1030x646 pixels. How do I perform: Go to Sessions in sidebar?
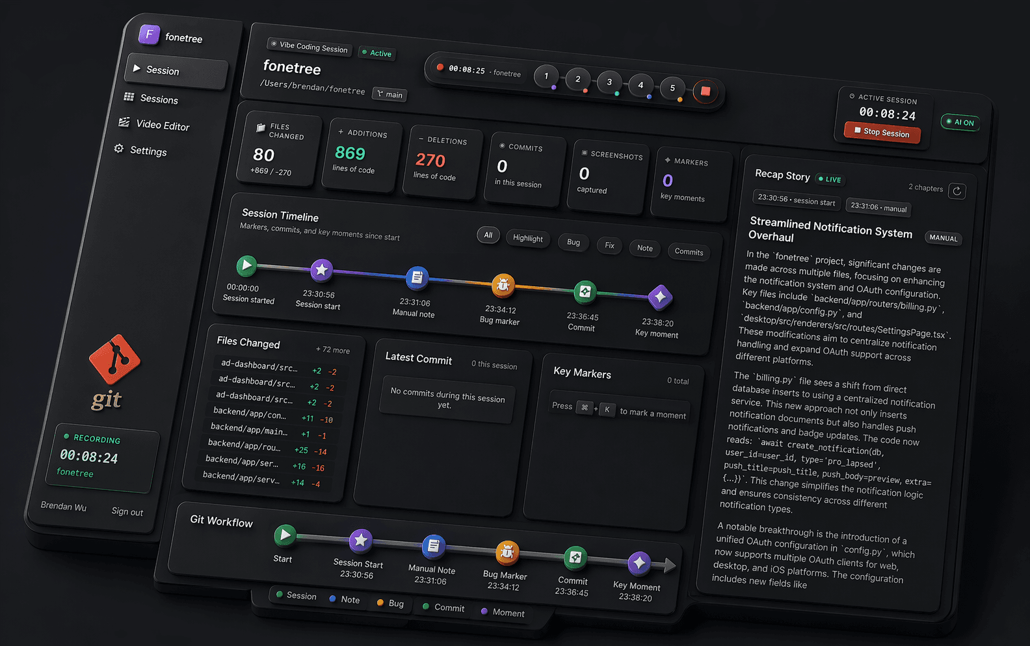tap(159, 100)
